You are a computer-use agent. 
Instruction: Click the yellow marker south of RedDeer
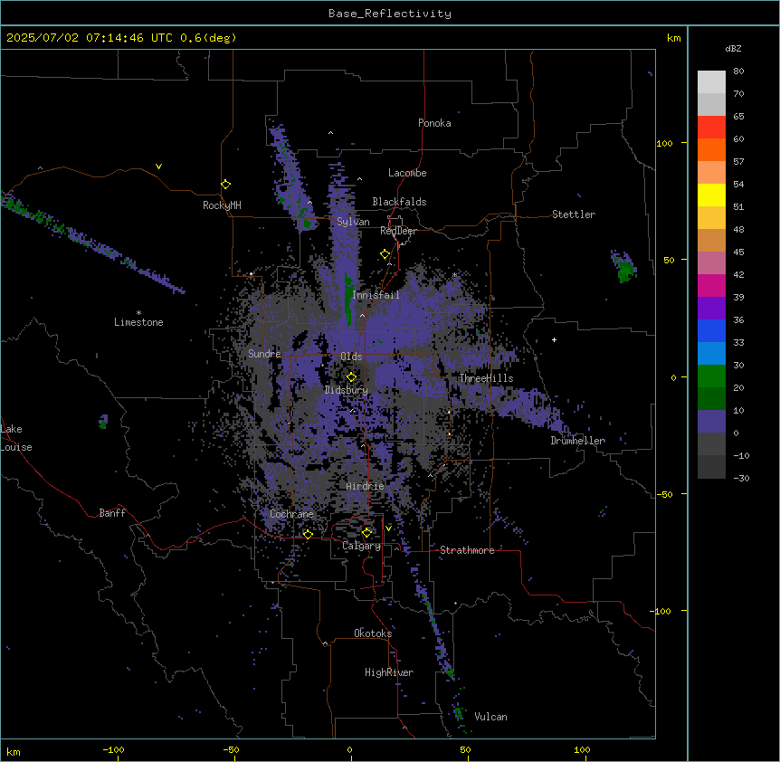(385, 254)
